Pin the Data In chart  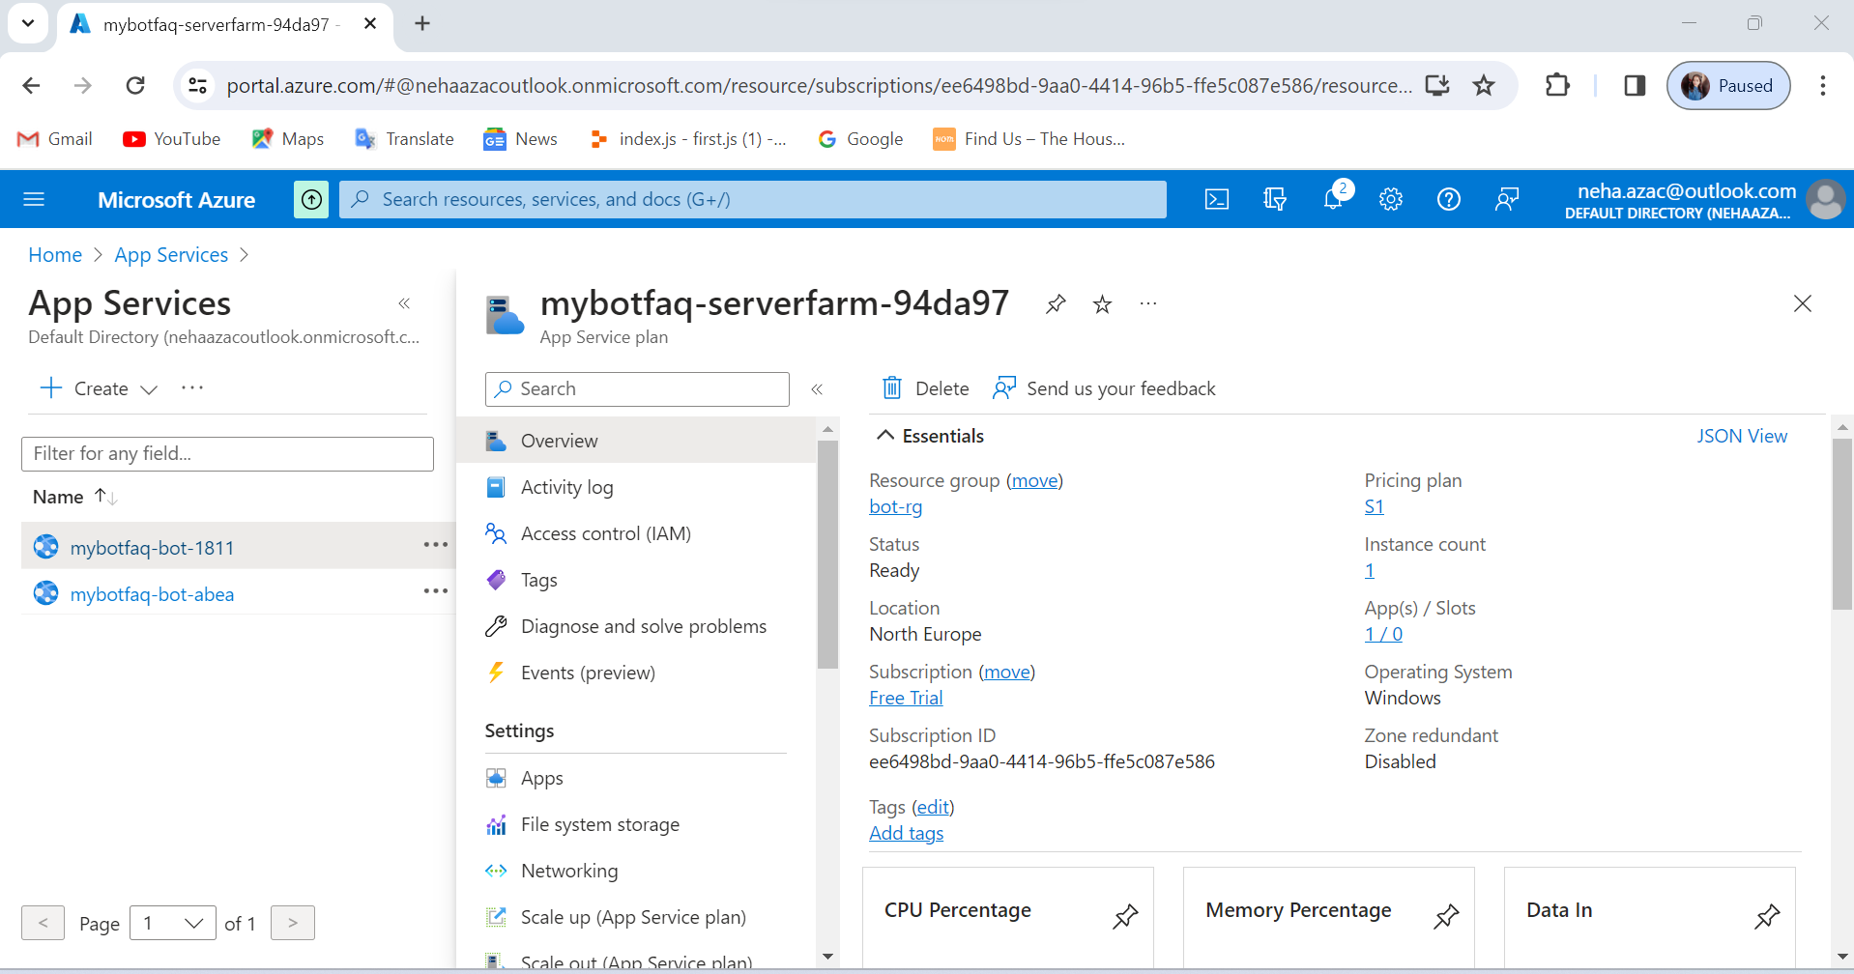(1767, 916)
